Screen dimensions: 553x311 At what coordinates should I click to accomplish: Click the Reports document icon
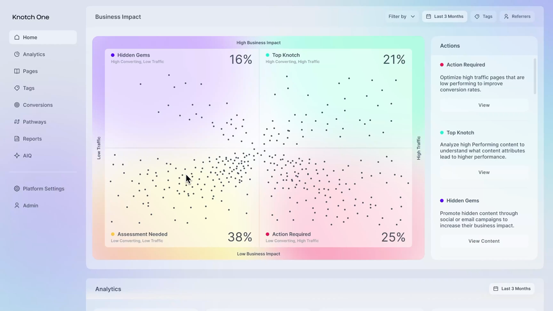coord(17,139)
